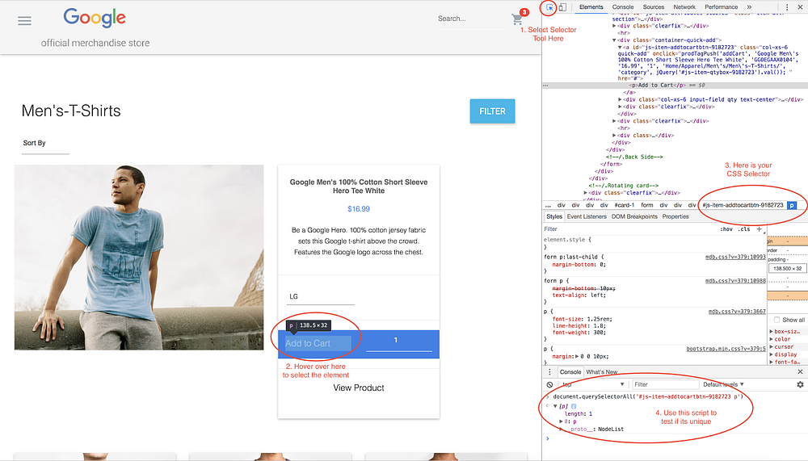Open the Sort By dropdown
The width and height of the screenshot is (808, 461).
tap(45, 145)
